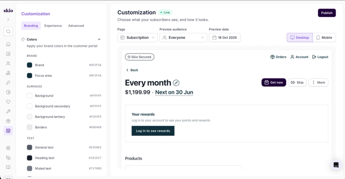Open the analytics chart icon in the sidebar
345x179 pixels.
pos(8,54)
